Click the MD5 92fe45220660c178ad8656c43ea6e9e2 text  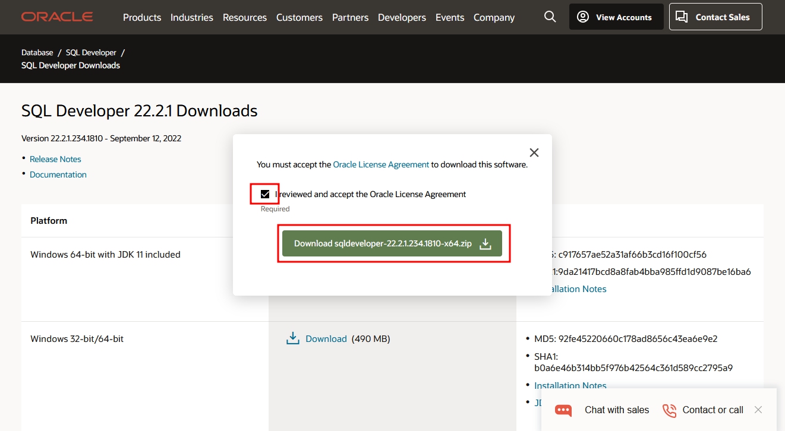626,339
